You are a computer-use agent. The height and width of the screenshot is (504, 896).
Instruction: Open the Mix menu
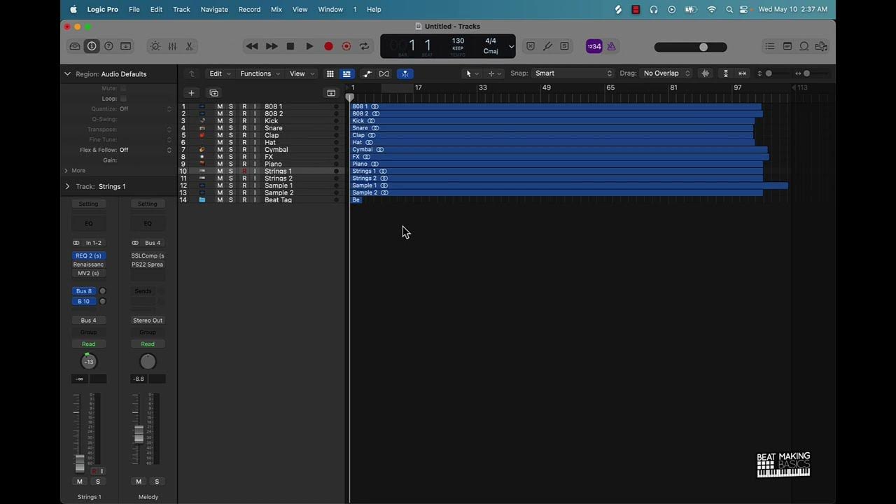point(276,9)
